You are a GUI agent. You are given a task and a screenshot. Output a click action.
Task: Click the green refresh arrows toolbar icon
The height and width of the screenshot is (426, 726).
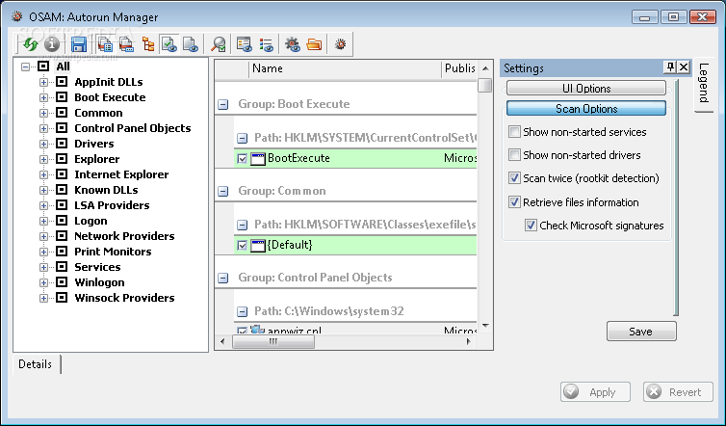[x=31, y=44]
